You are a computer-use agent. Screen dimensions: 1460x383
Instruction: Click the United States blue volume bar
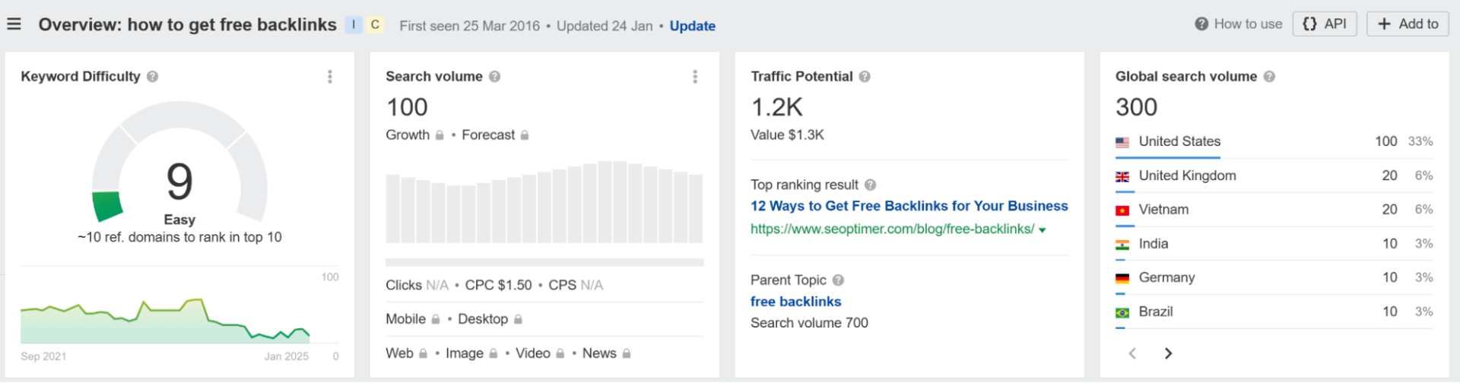[1168, 157]
